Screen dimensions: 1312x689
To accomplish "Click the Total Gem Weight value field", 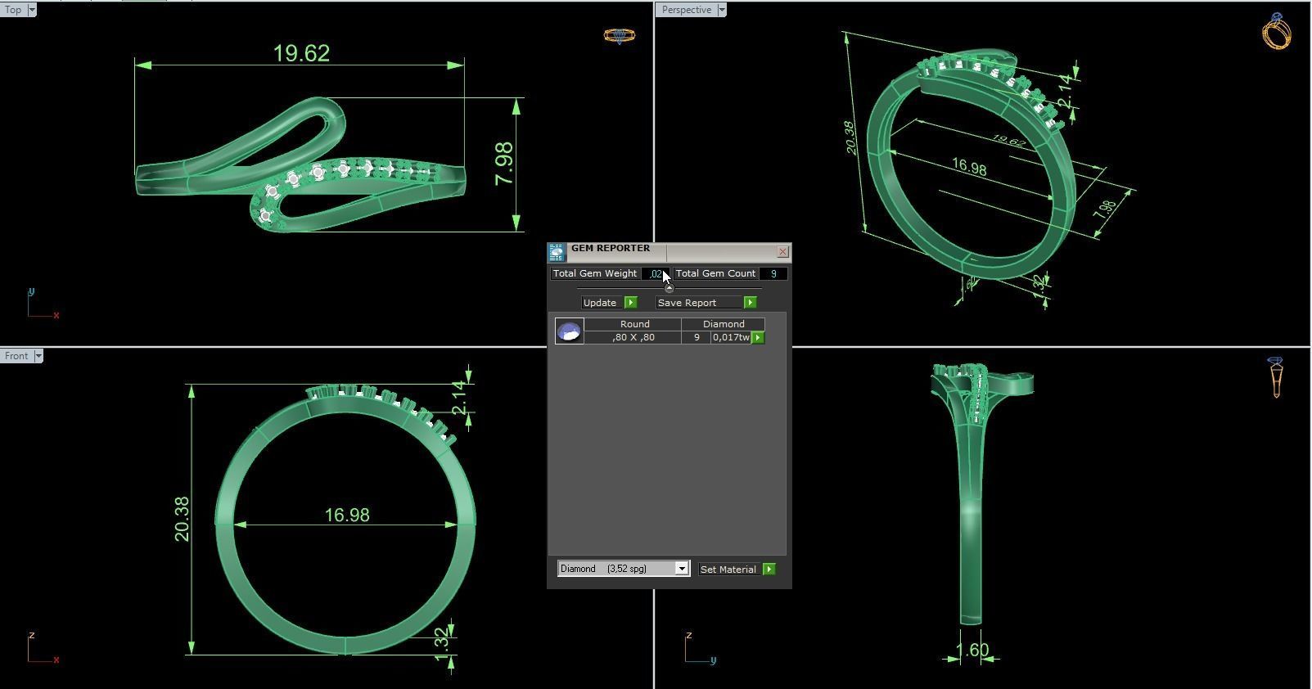I will pos(656,273).
